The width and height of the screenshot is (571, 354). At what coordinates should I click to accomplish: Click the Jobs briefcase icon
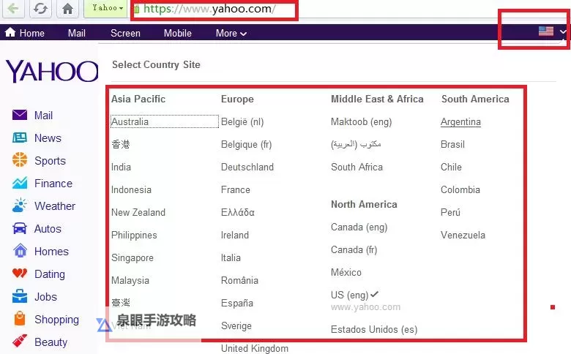20,296
